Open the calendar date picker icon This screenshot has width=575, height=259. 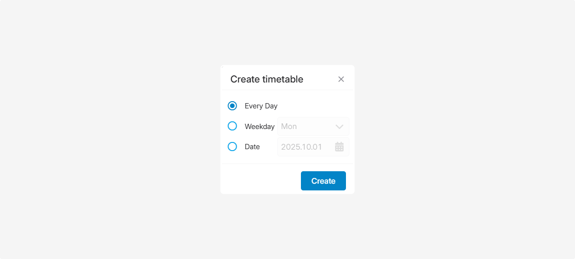(339, 147)
